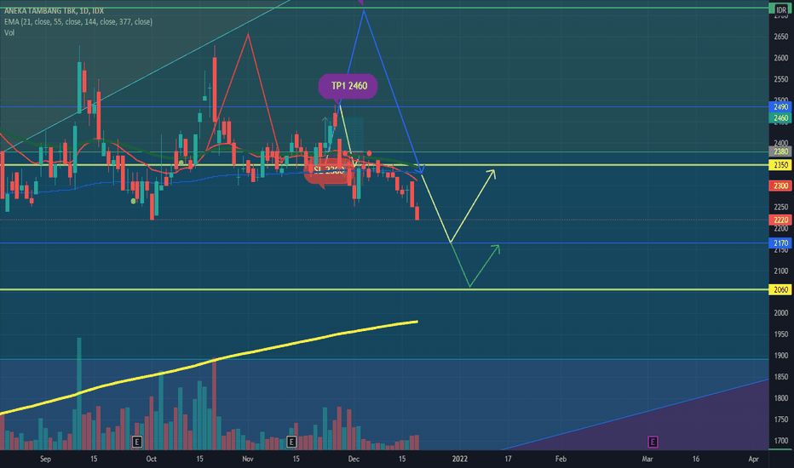Click the Nov label on time axis
The image size is (794, 468).
248,459
